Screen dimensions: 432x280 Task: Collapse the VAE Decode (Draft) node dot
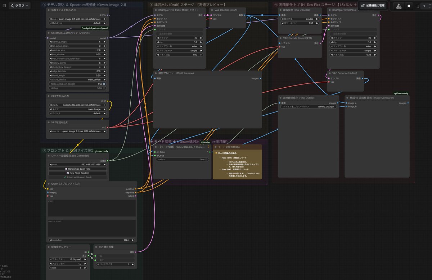coord(212,10)
